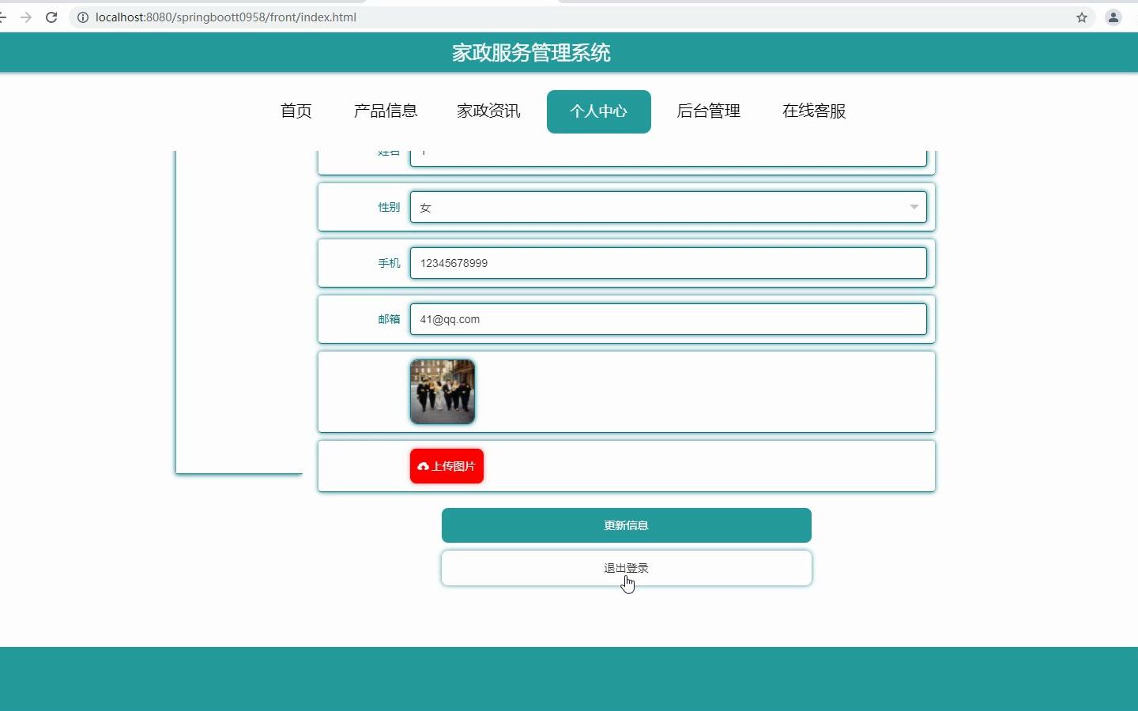Click the site info icon beside the URL
The width and height of the screenshot is (1138, 711).
[x=82, y=17]
